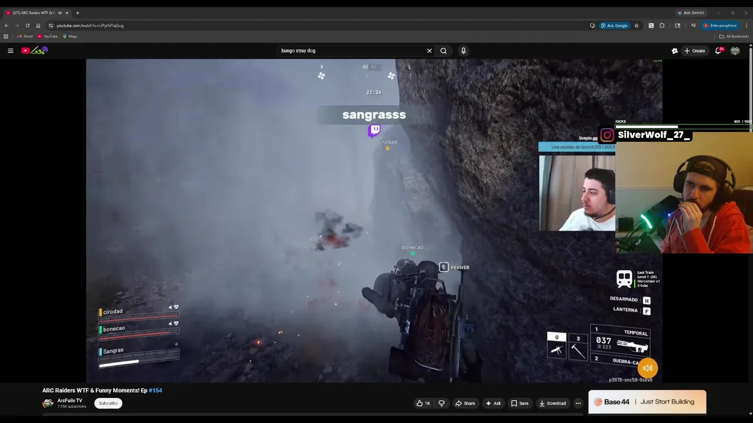This screenshot has height=423, width=753.
Task: Click the address bar URL
Action: tap(90, 25)
